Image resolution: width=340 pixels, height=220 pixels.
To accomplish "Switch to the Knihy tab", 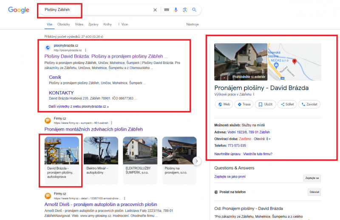I will [108, 24].
